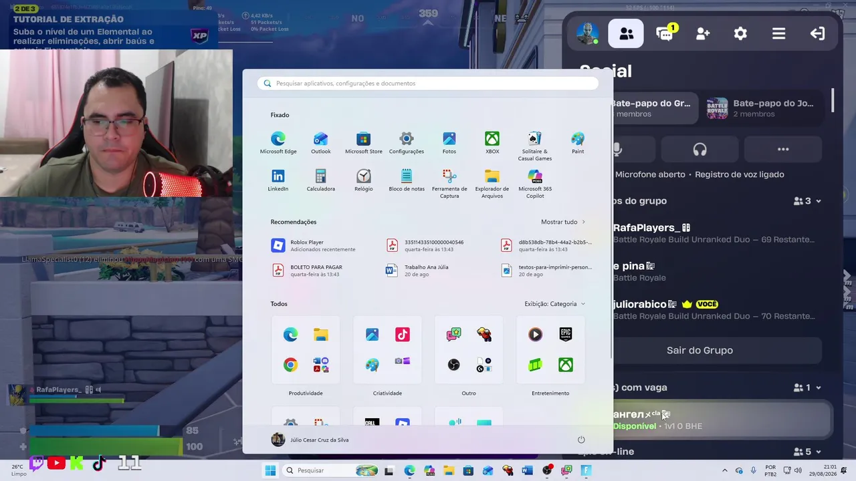Open Task View on the taskbar

point(389,470)
